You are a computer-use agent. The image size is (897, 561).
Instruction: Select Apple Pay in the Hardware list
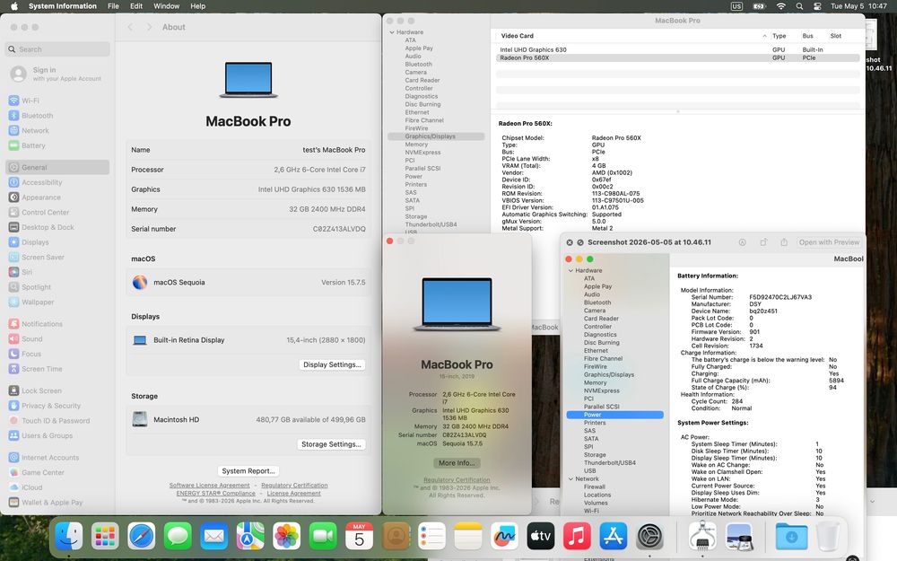click(x=419, y=48)
